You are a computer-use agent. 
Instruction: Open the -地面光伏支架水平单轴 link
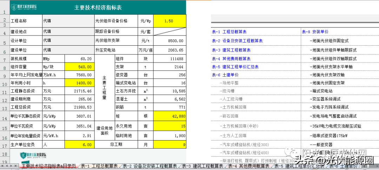pyautogui.click(x=331, y=67)
